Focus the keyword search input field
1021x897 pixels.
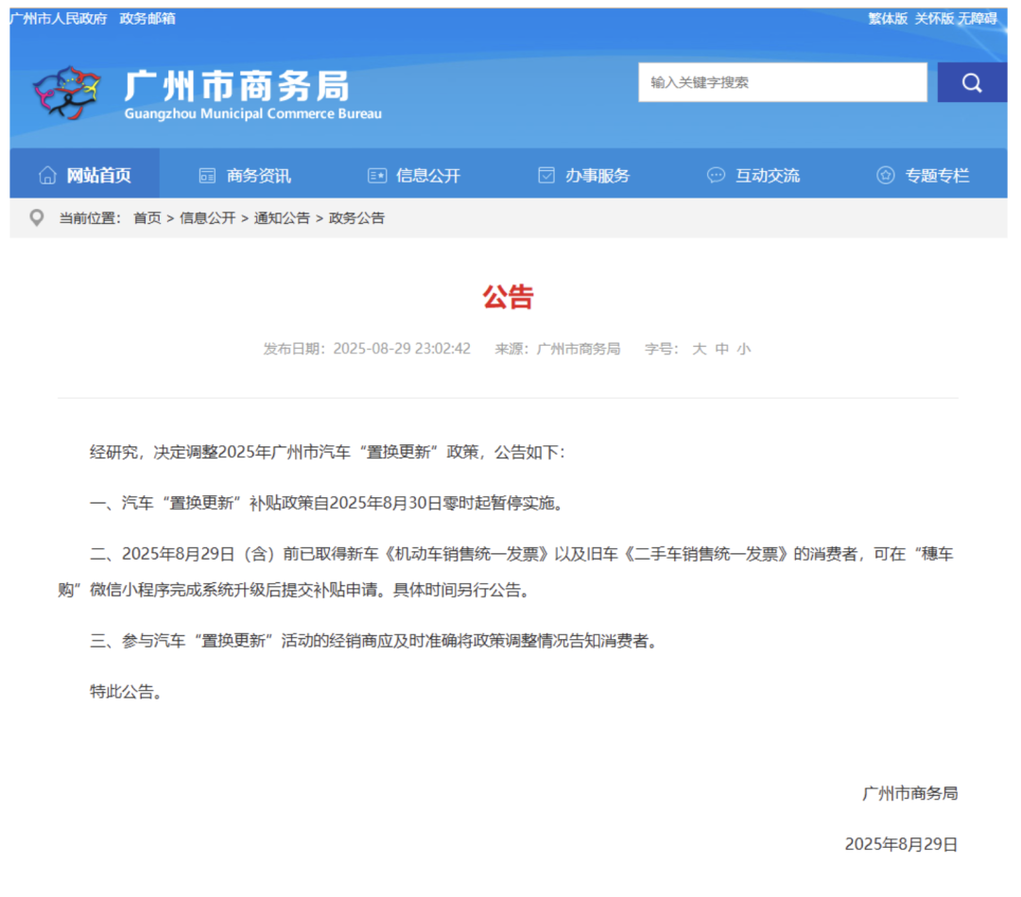[782, 82]
